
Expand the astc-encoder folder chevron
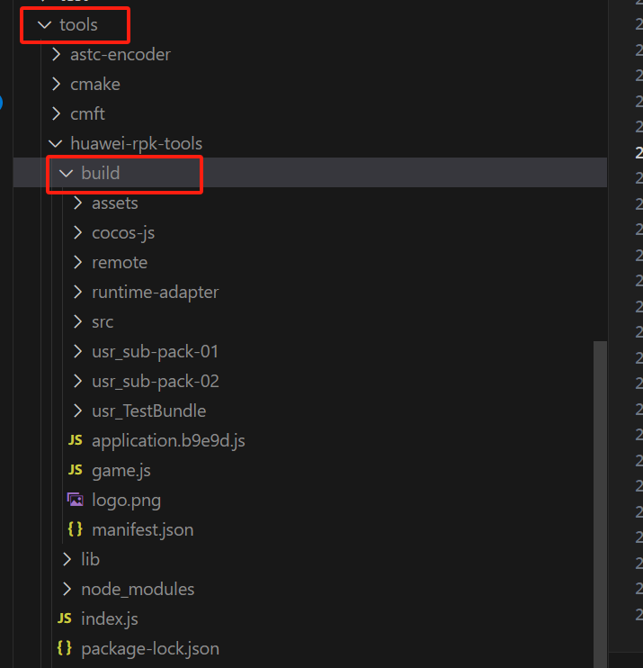pos(57,55)
